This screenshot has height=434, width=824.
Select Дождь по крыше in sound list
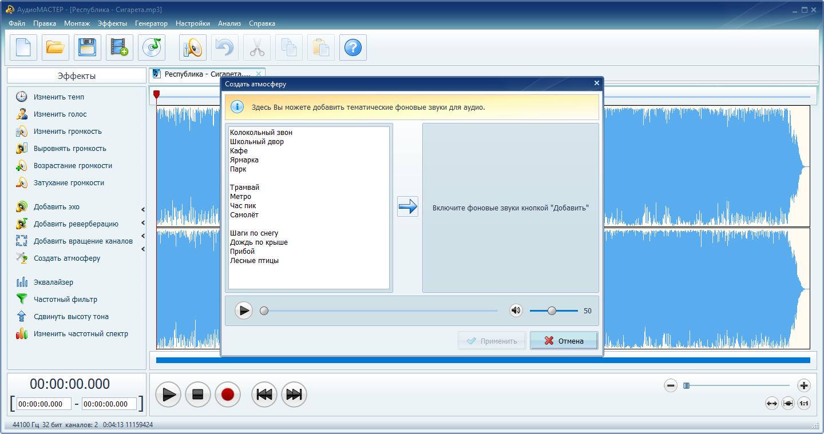[259, 242]
